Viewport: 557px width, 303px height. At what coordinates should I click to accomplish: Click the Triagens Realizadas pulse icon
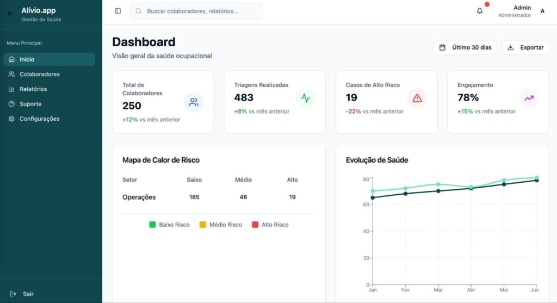tap(305, 98)
